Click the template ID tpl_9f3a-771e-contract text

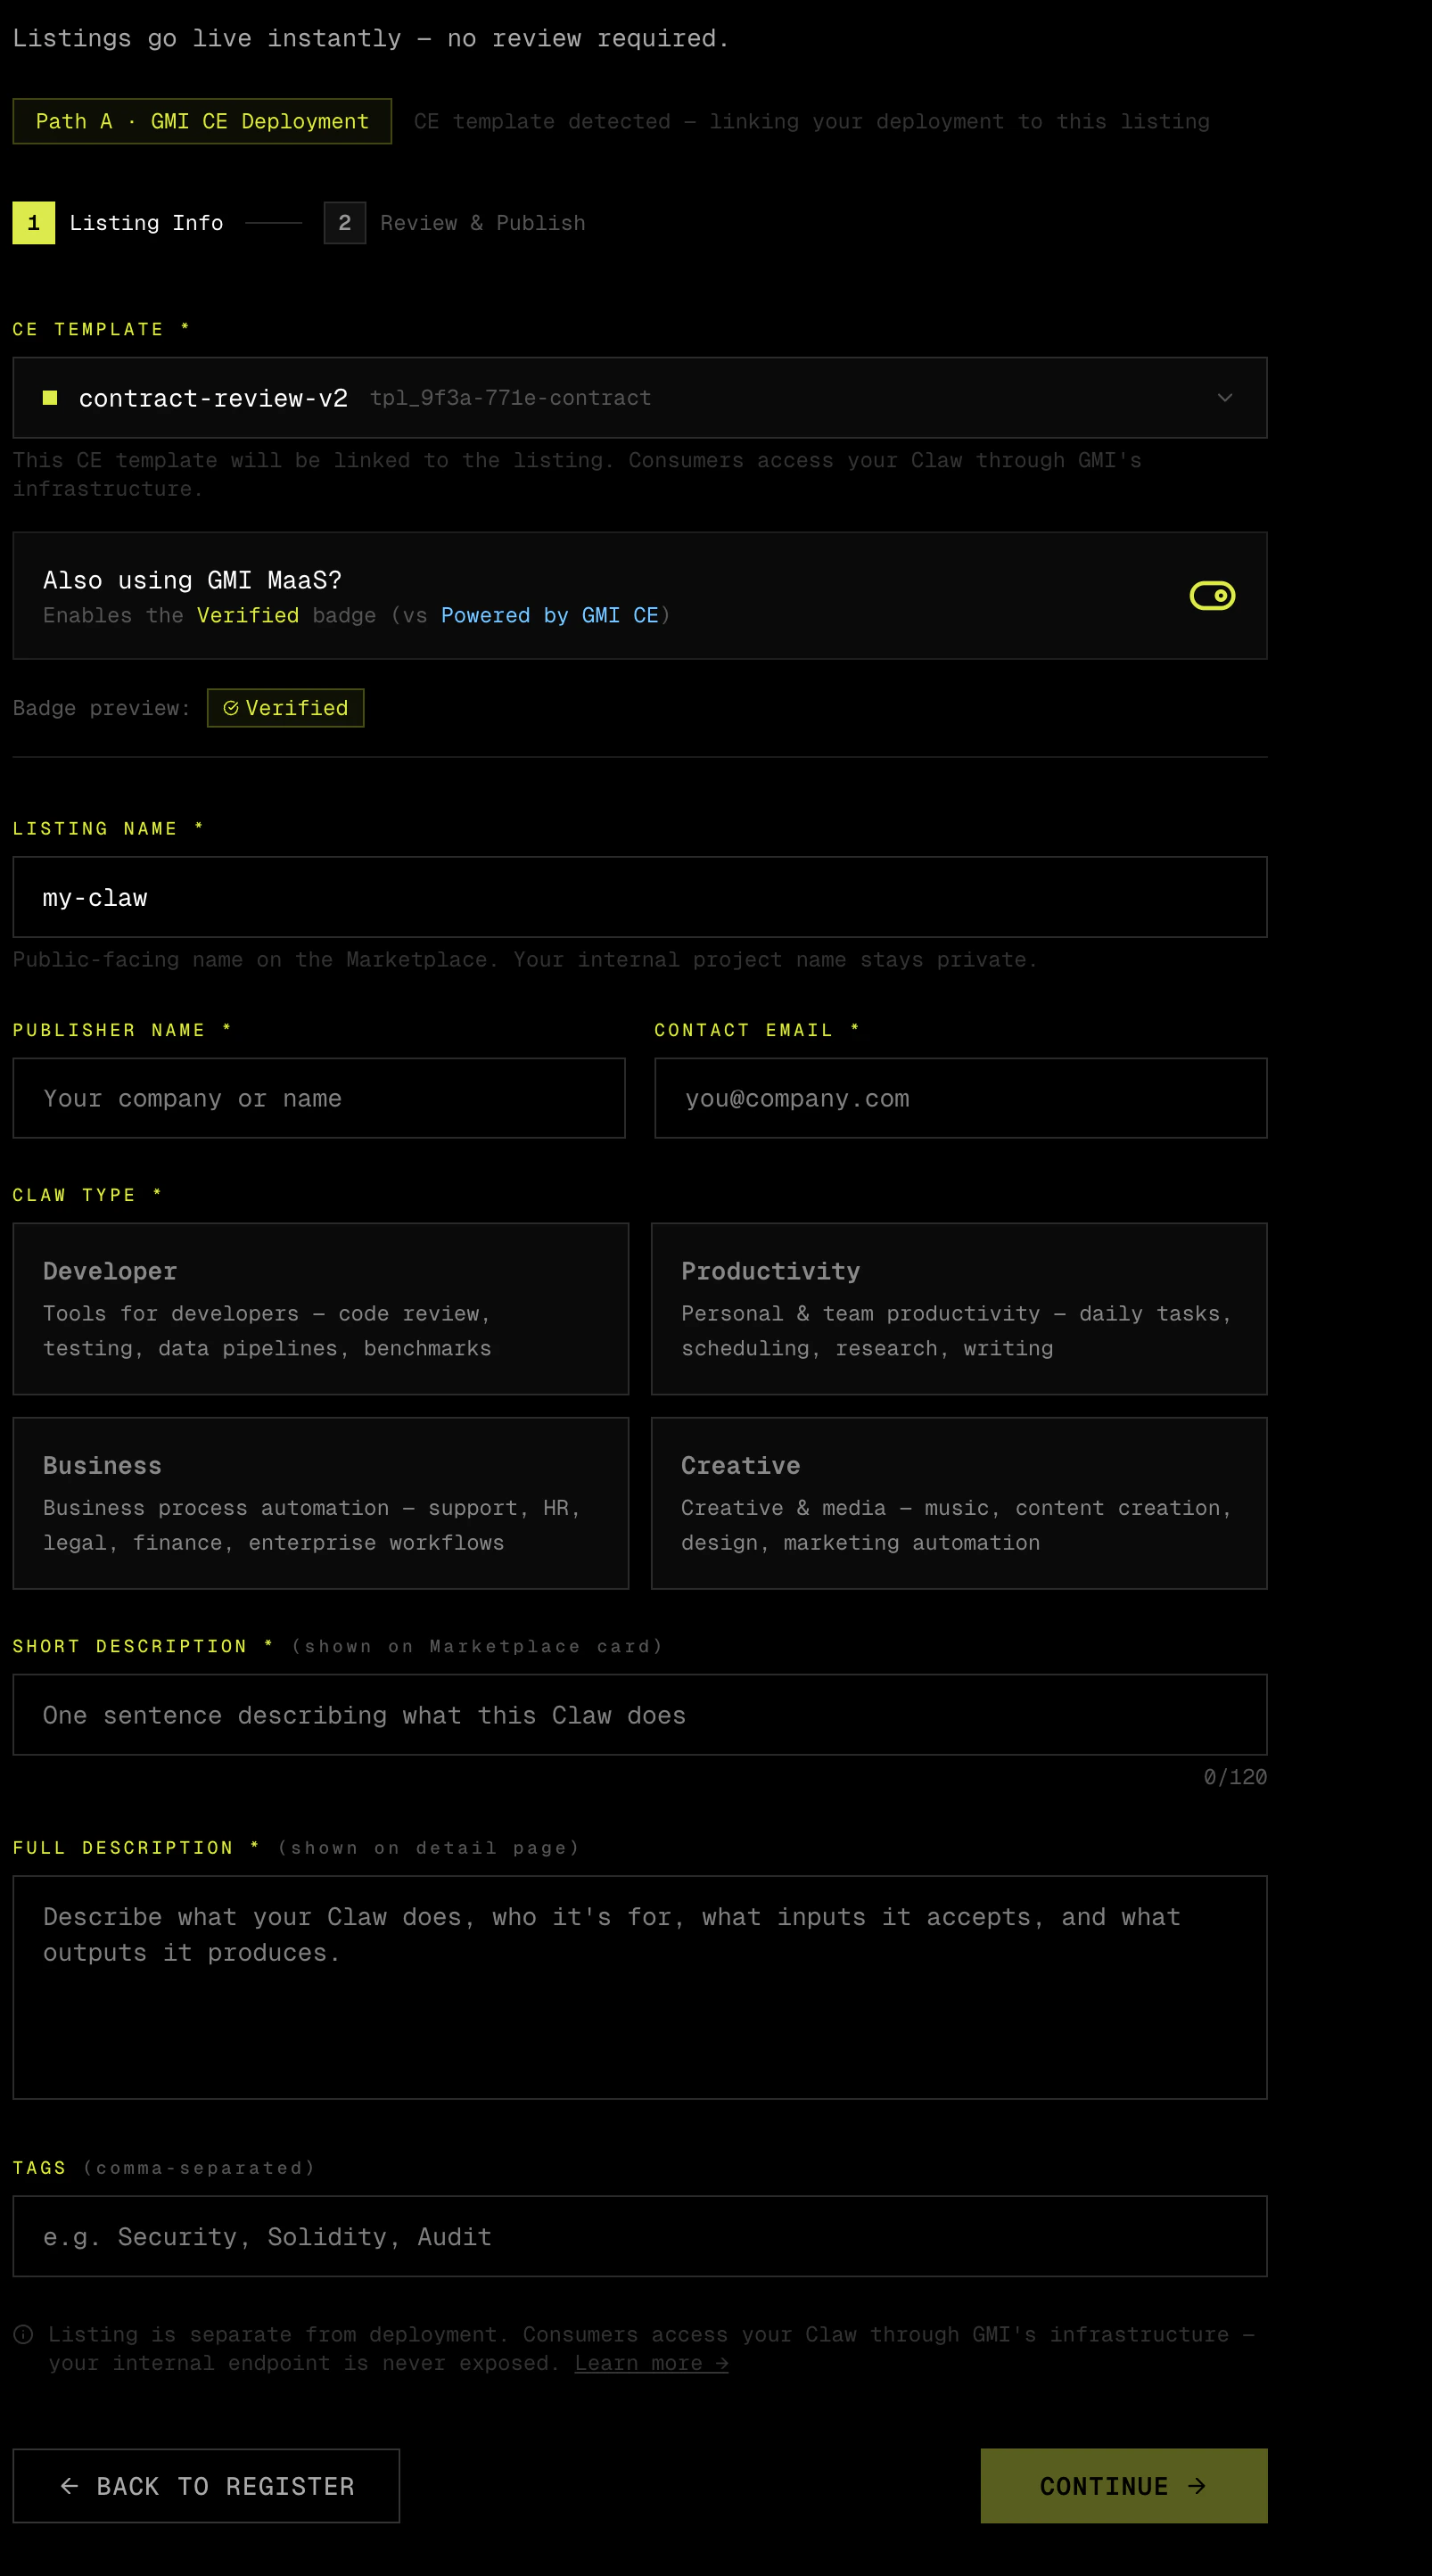511,398
